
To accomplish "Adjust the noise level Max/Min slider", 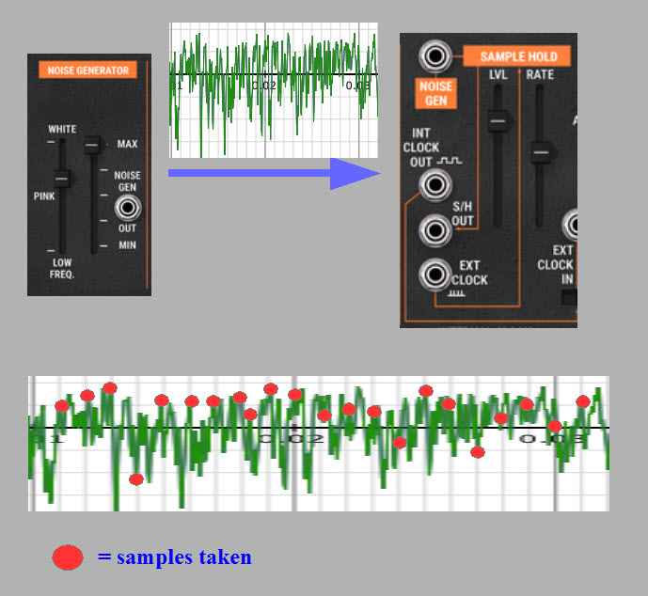I will (92, 145).
